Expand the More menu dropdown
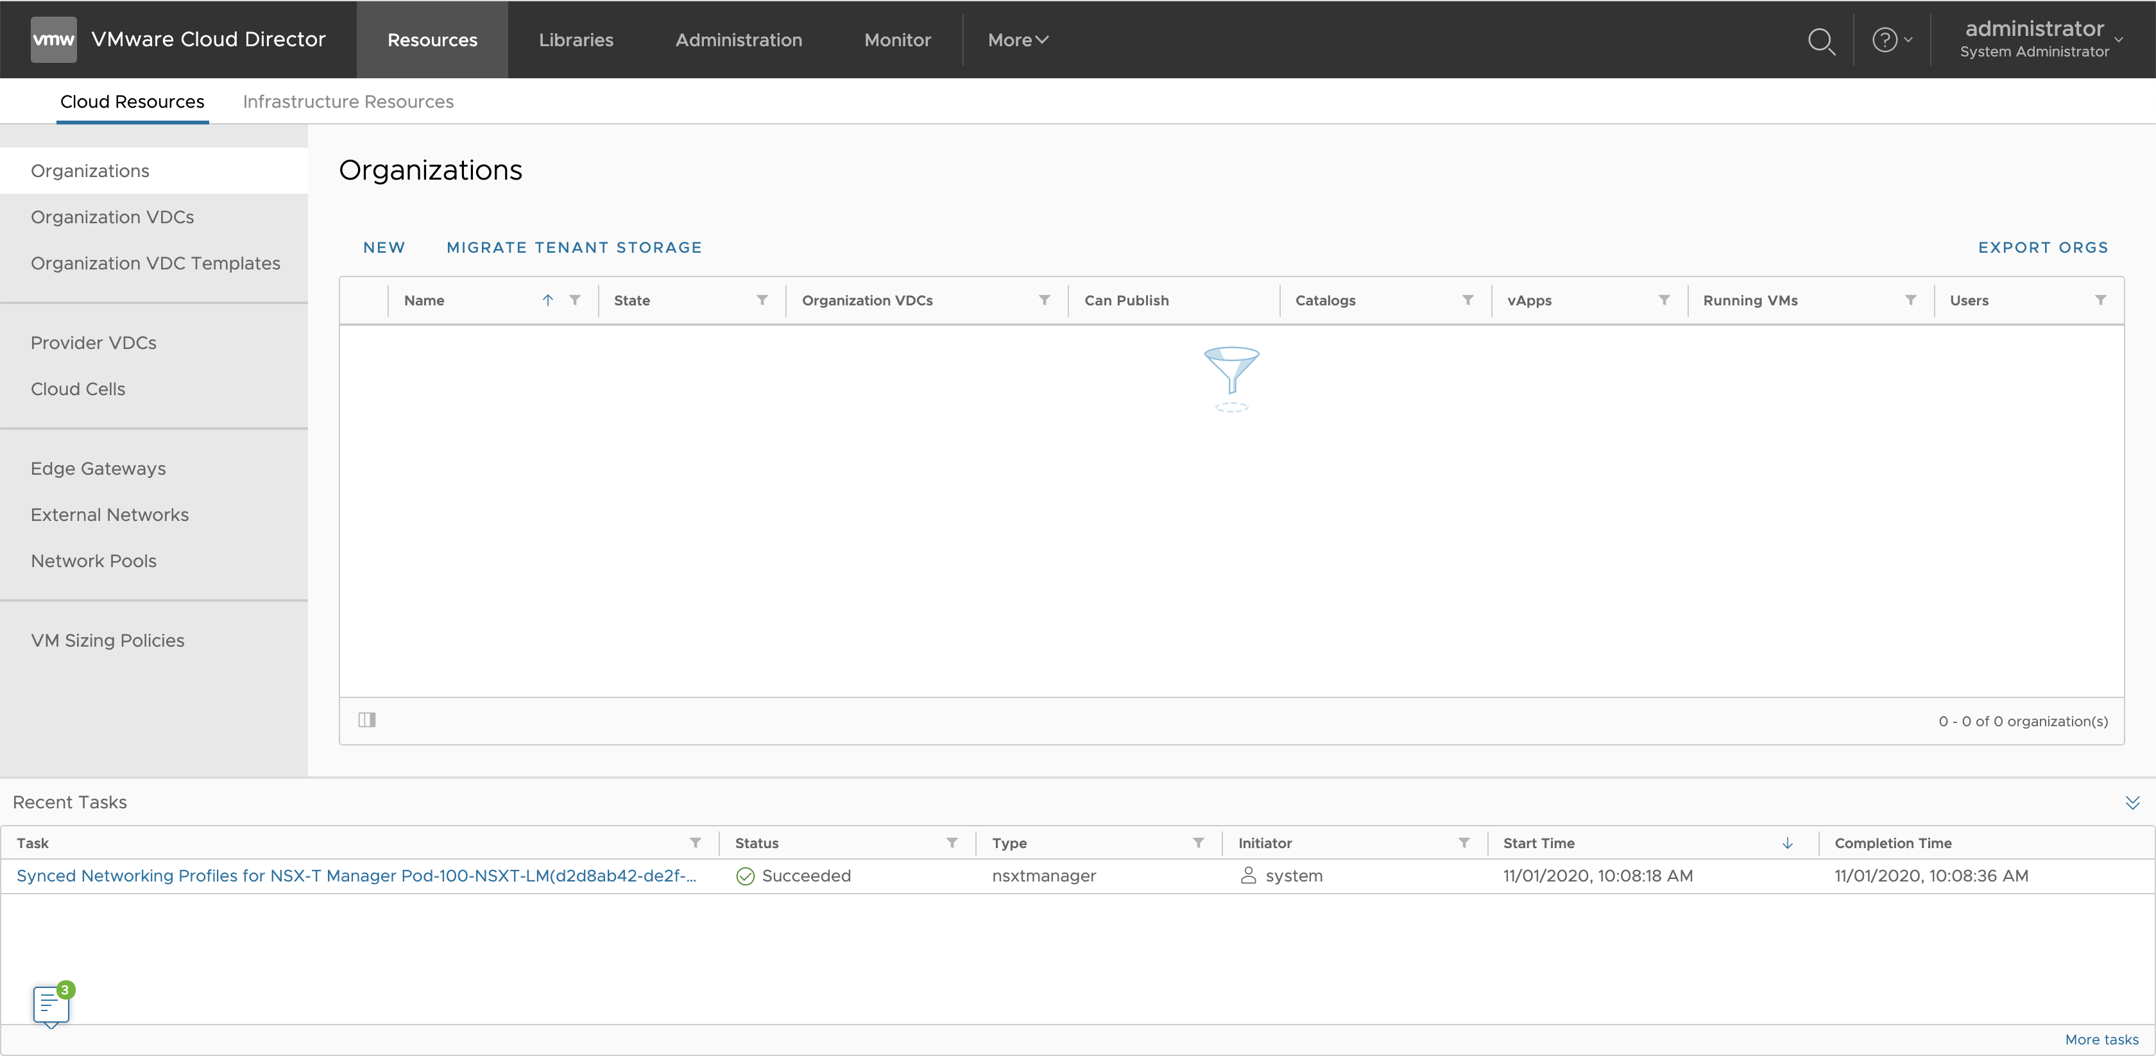 tap(1018, 40)
